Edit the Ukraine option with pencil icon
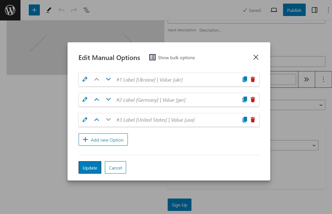Screen dimensions: 332x214 (85, 79)
